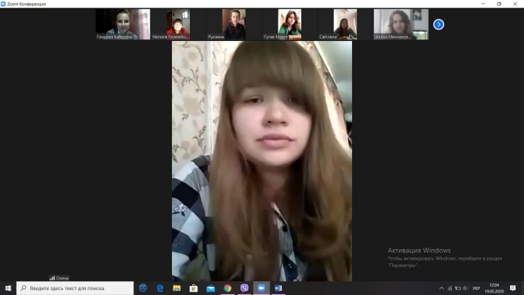This screenshot has height=295, width=524.
Task: Select Ганцева Катерина's video thumbnail
Action: pyautogui.click(x=123, y=25)
